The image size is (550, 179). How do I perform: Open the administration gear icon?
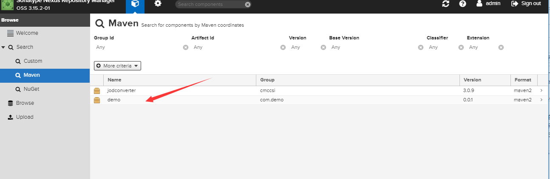tap(158, 4)
